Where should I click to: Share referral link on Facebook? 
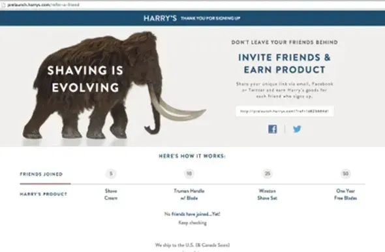click(272, 129)
